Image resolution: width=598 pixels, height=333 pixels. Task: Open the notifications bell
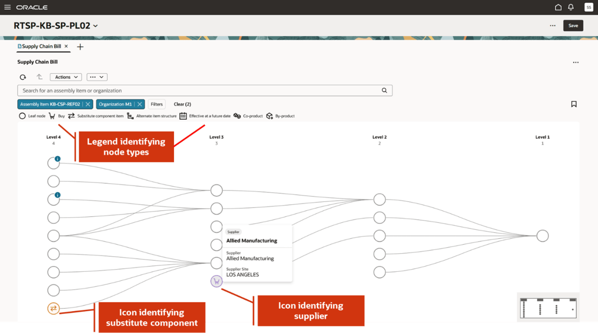pos(571,7)
